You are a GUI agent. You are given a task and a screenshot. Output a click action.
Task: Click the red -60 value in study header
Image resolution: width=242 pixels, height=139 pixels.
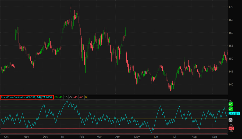tap(81, 97)
